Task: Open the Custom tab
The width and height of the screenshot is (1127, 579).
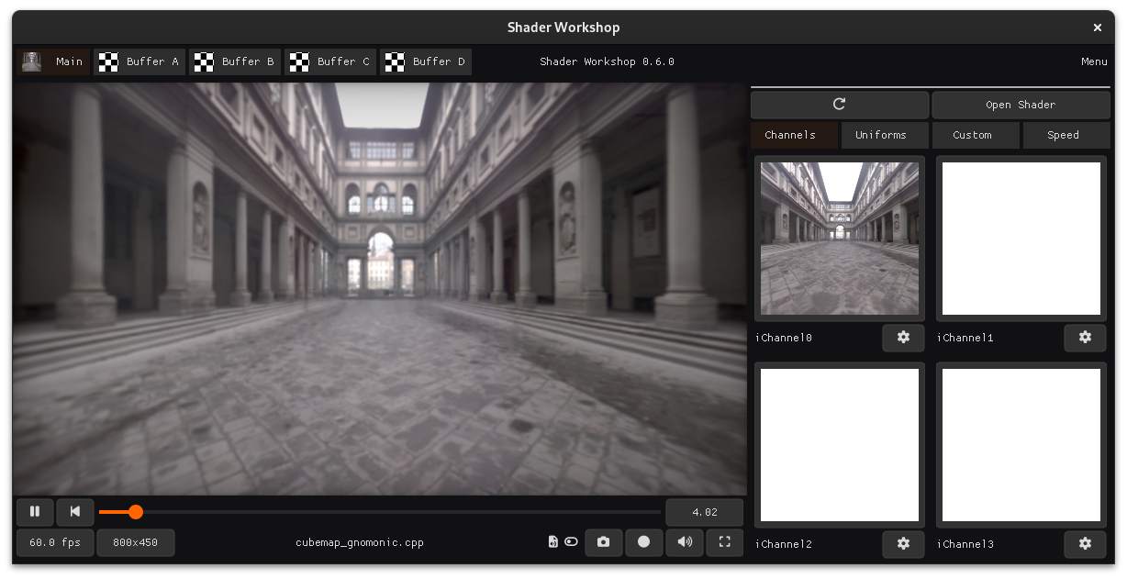Action: pos(976,135)
